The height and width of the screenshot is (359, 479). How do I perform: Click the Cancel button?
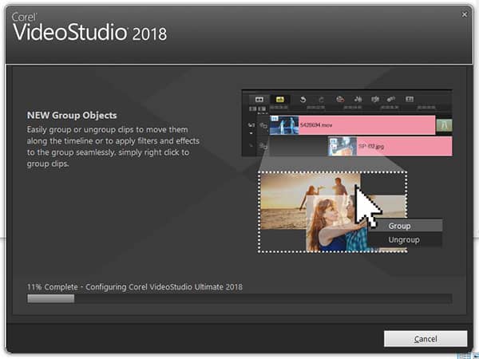click(425, 339)
